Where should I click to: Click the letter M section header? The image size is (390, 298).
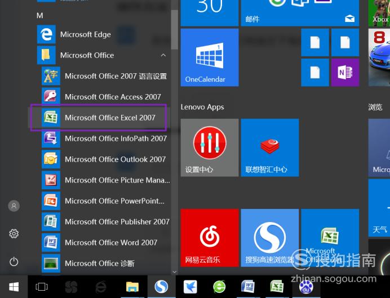(x=40, y=16)
